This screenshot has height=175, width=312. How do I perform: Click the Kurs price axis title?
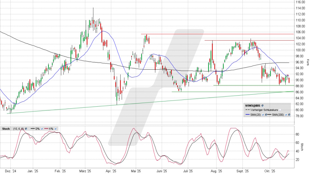[307, 62]
